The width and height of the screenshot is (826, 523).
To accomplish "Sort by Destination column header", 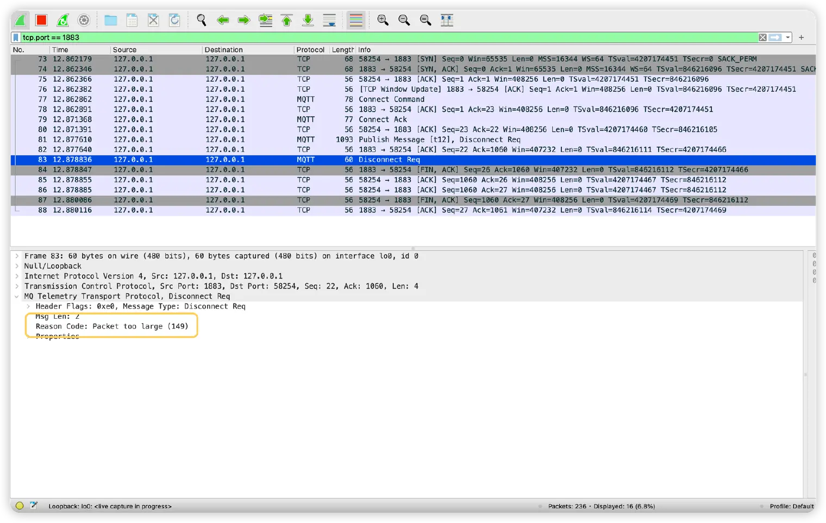I will pos(248,49).
